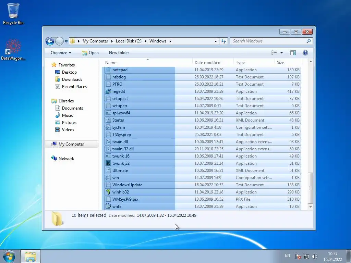Show the preview pane

[293, 53]
